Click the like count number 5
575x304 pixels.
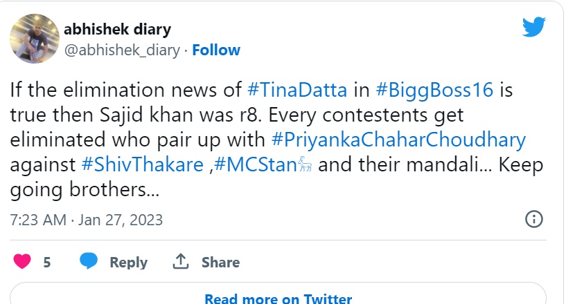(47, 263)
